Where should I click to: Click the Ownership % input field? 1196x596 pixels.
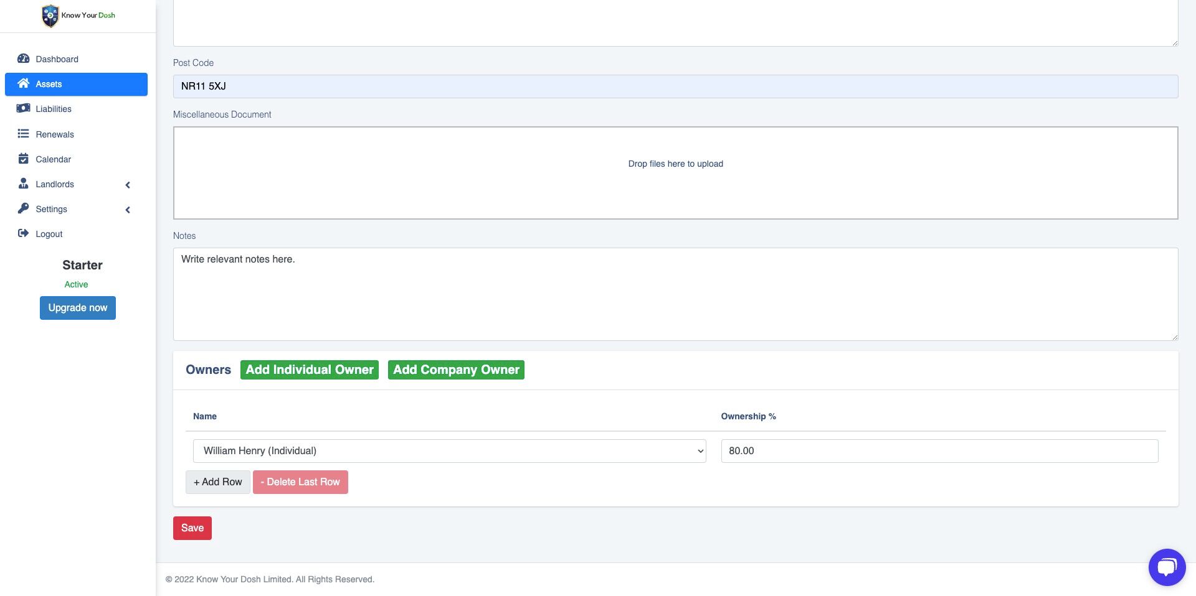pos(939,451)
